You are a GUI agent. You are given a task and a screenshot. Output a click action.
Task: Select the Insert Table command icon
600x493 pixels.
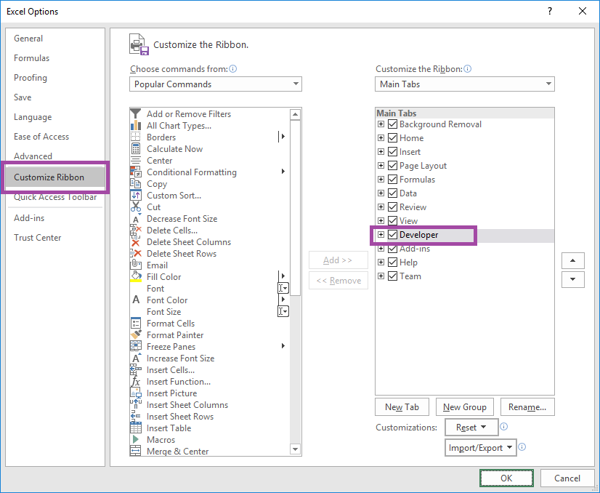pos(135,428)
